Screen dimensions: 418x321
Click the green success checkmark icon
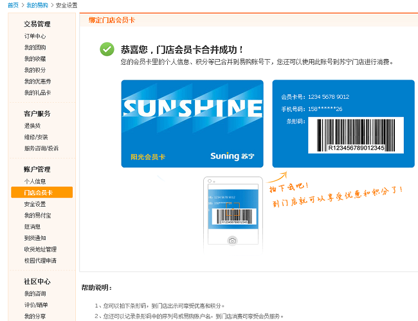point(107,49)
